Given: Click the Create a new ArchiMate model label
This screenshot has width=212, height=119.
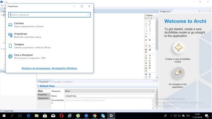Looking at the screenshot, I should (x=178, y=60).
